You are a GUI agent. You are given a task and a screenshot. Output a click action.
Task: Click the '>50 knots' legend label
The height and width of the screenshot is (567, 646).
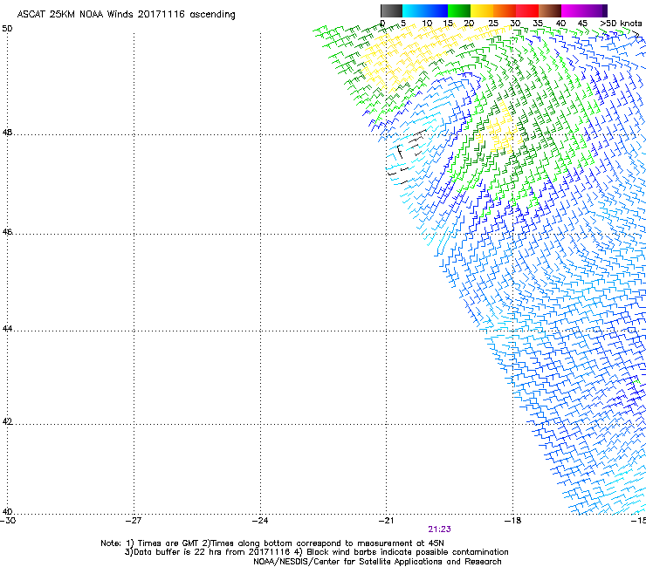pos(621,24)
